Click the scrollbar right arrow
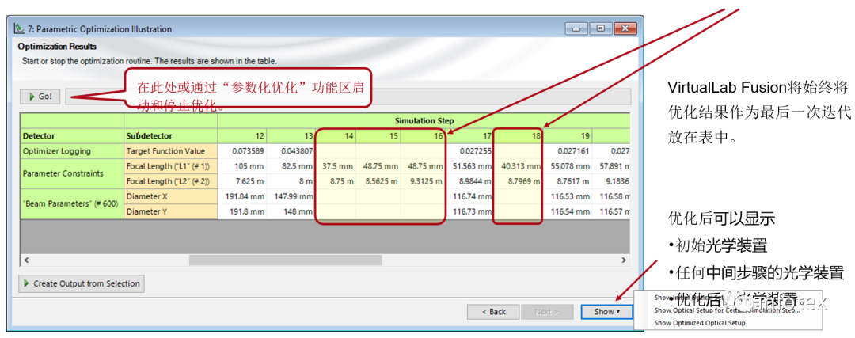 625,260
